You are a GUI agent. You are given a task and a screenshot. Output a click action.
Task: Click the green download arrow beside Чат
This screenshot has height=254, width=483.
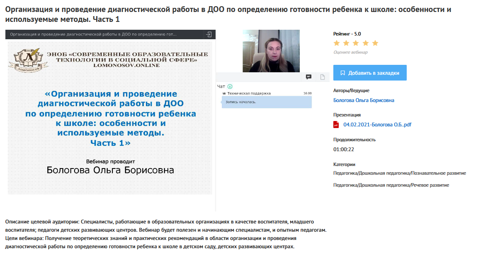pos(230,86)
